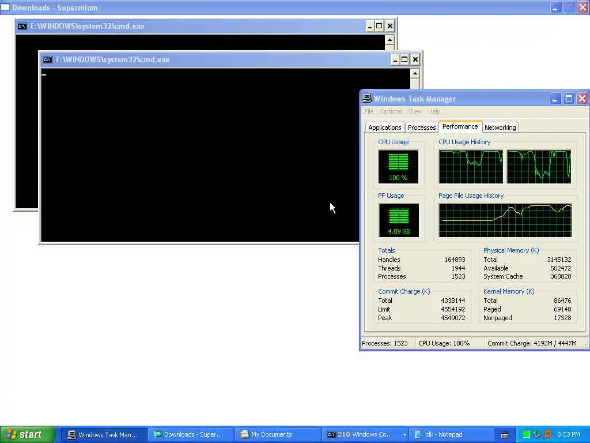Close the Supermium Downloads window

click(583, 7)
